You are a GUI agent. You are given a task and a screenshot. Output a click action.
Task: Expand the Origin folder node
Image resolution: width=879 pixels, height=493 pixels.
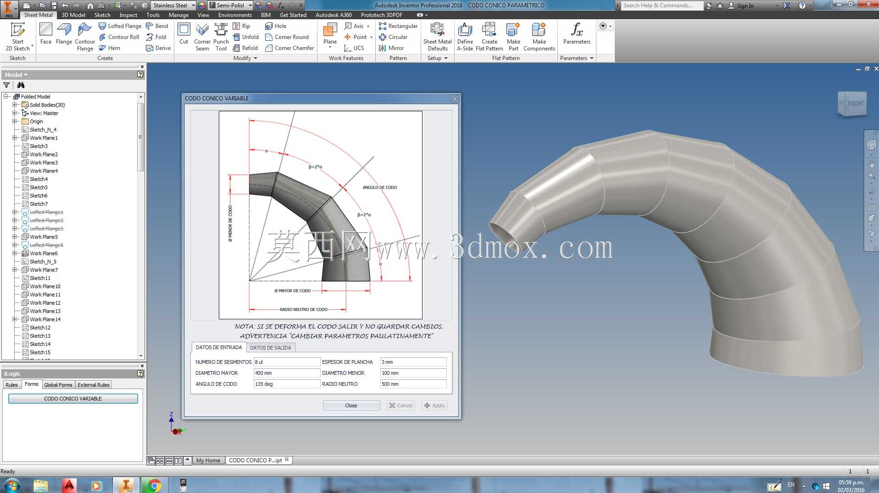point(15,121)
